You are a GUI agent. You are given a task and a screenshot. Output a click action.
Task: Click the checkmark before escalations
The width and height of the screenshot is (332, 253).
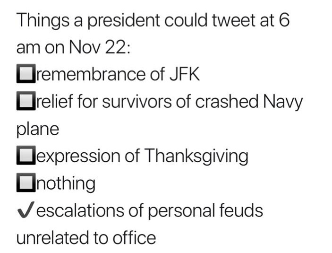[25, 210]
